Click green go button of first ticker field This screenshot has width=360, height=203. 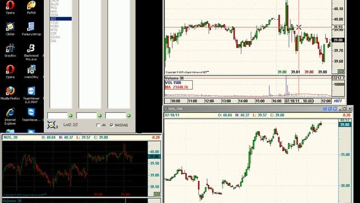(70, 116)
